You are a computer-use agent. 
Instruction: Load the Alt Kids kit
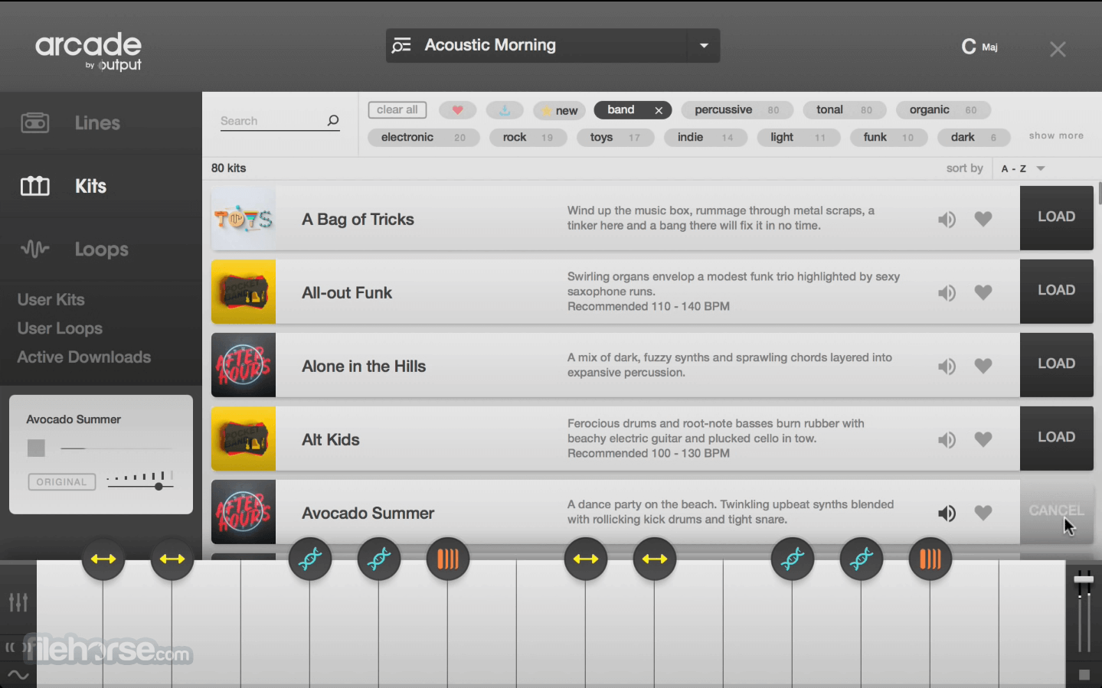click(1056, 438)
